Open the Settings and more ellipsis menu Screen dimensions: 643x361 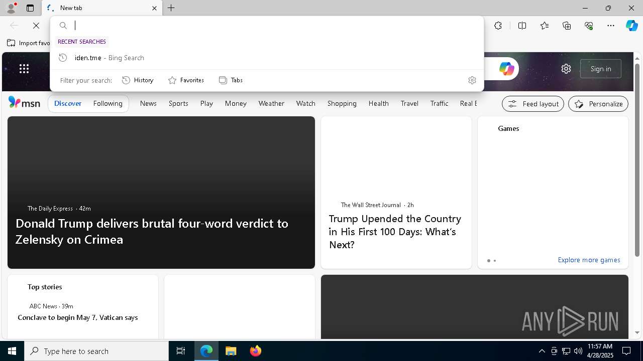611,26
